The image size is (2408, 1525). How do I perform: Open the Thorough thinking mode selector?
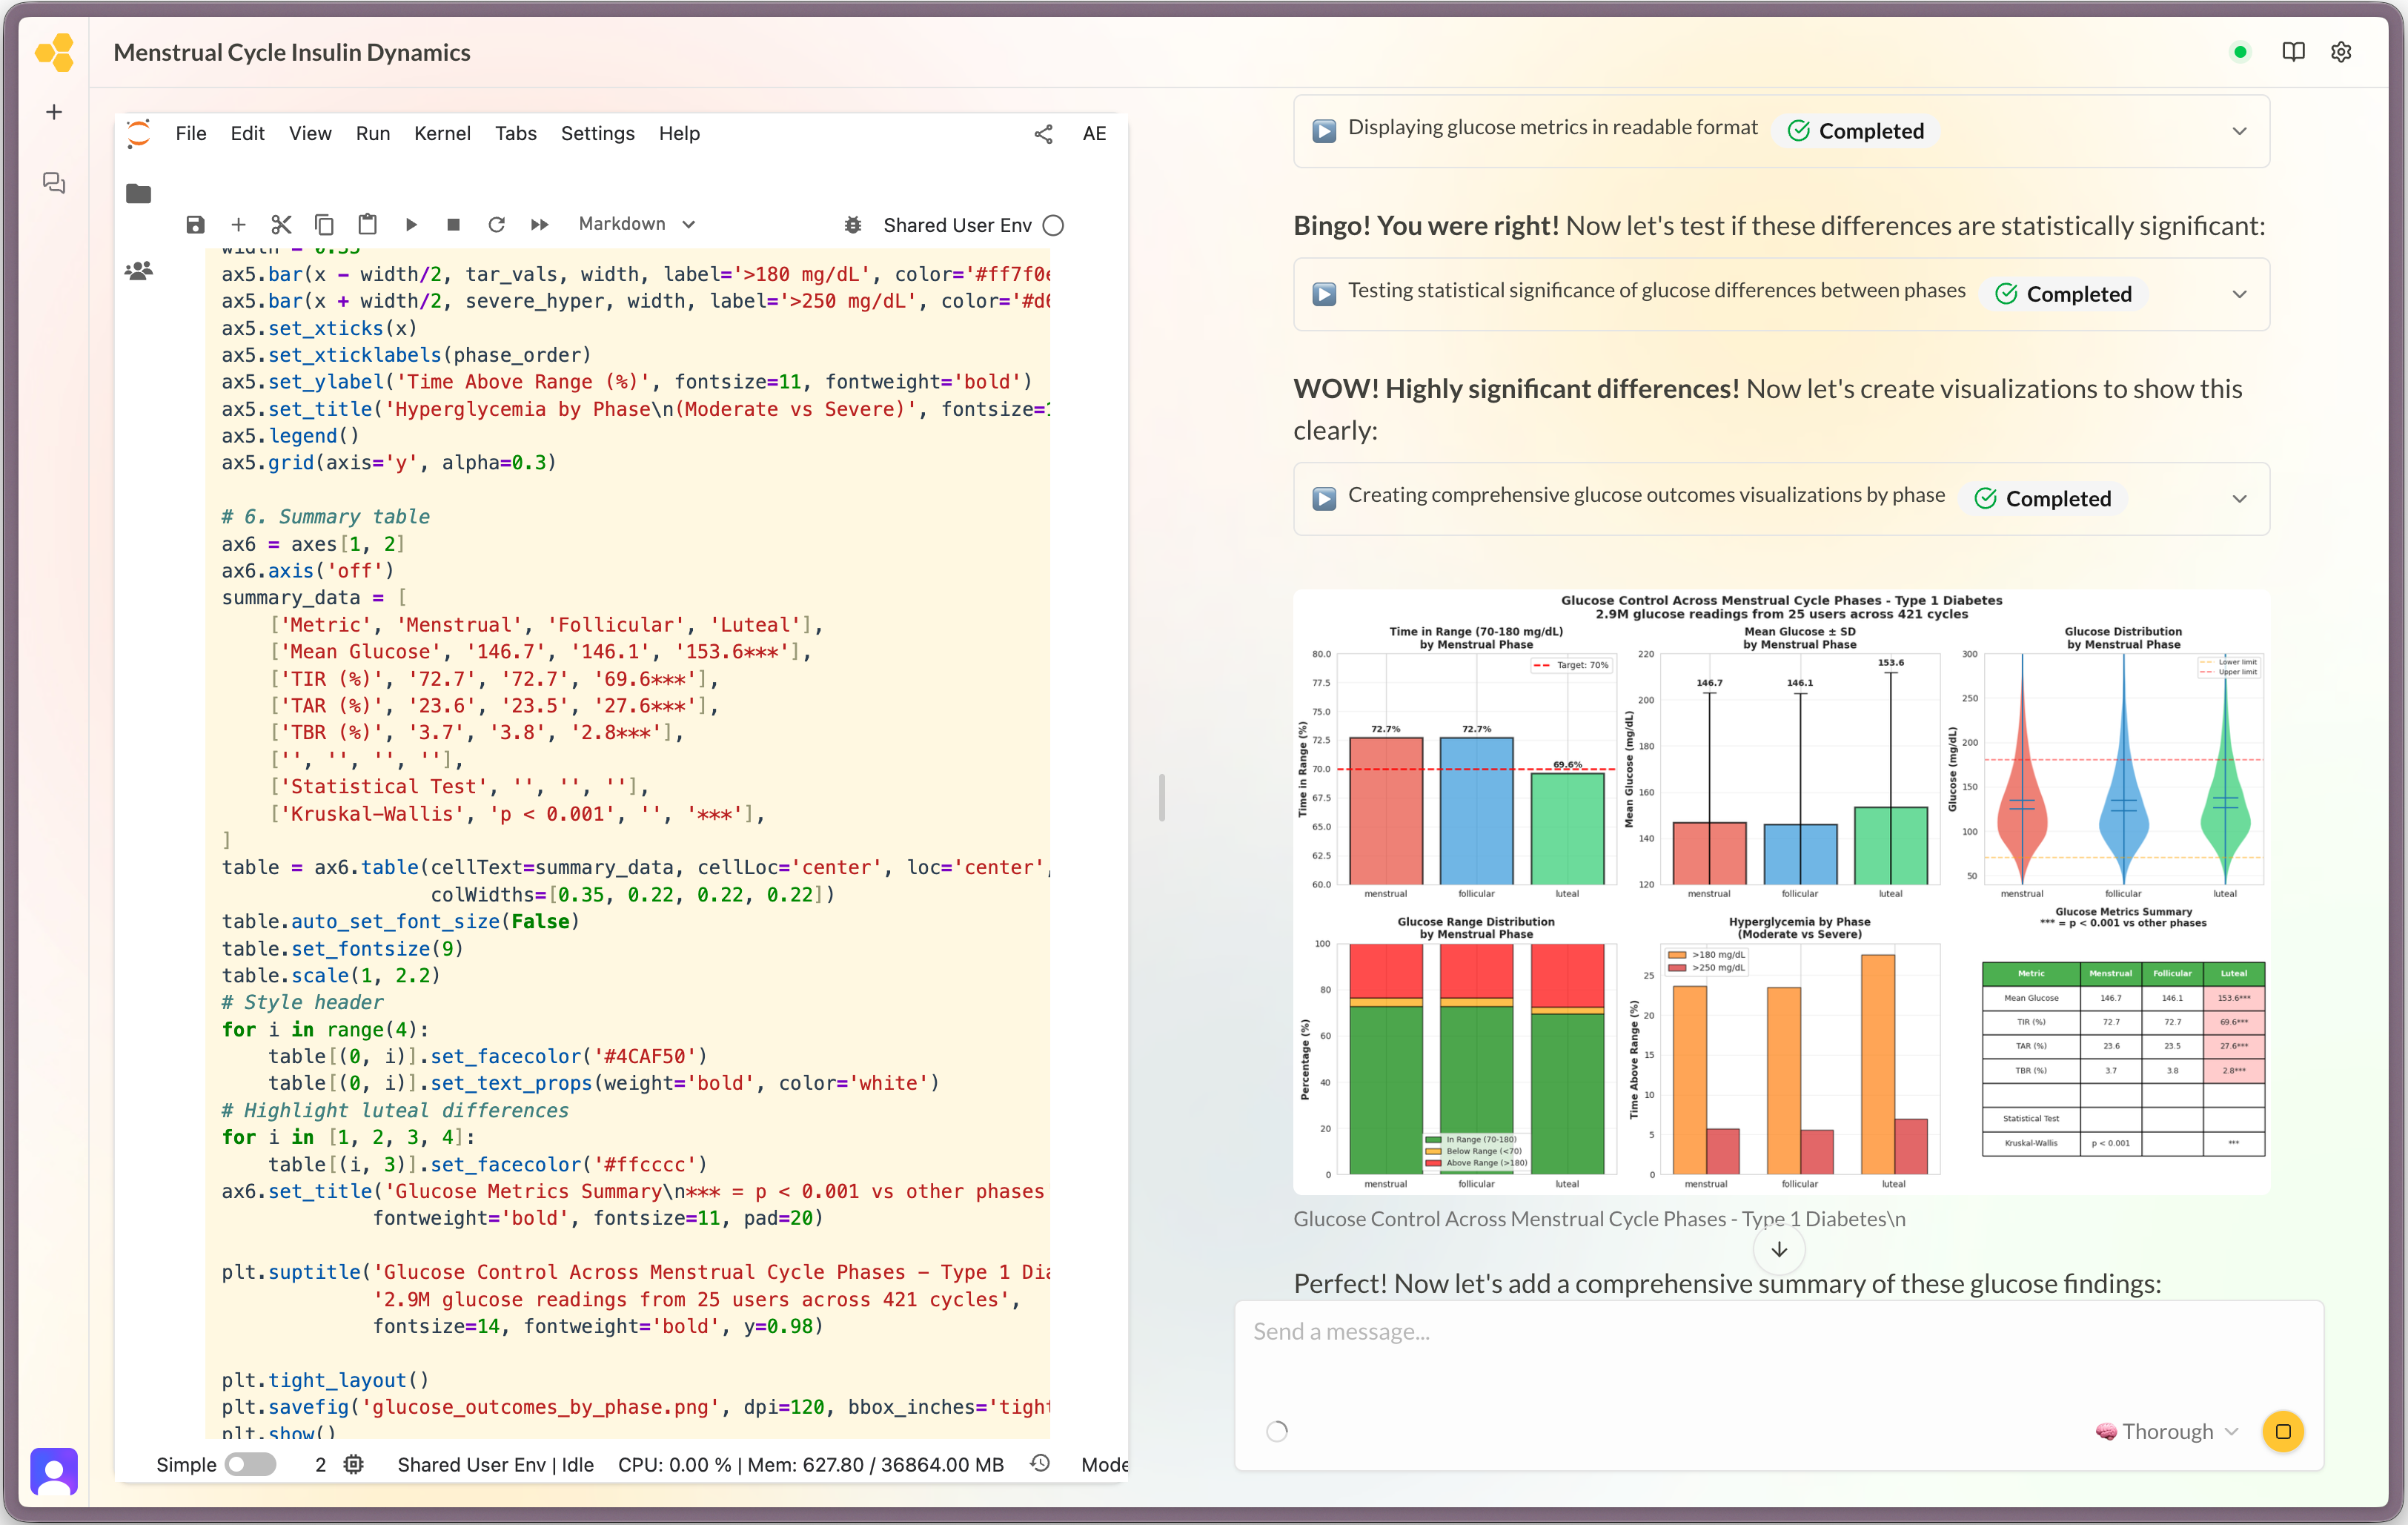(2166, 1431)
